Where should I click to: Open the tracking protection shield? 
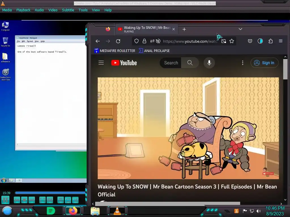(x=137, y=41)
